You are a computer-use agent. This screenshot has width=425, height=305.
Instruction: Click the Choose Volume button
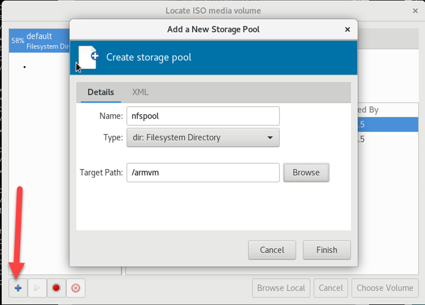385,288
